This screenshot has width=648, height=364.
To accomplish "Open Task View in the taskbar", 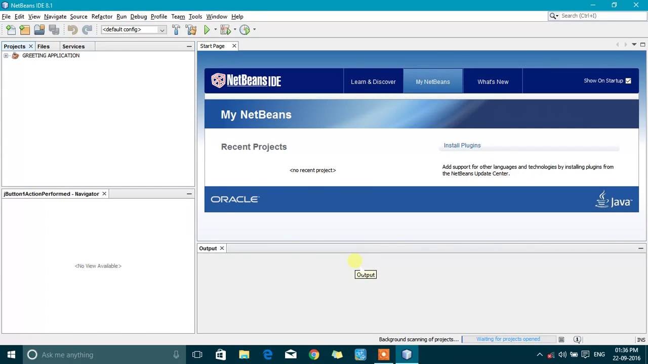I will [x=197, y=354].
